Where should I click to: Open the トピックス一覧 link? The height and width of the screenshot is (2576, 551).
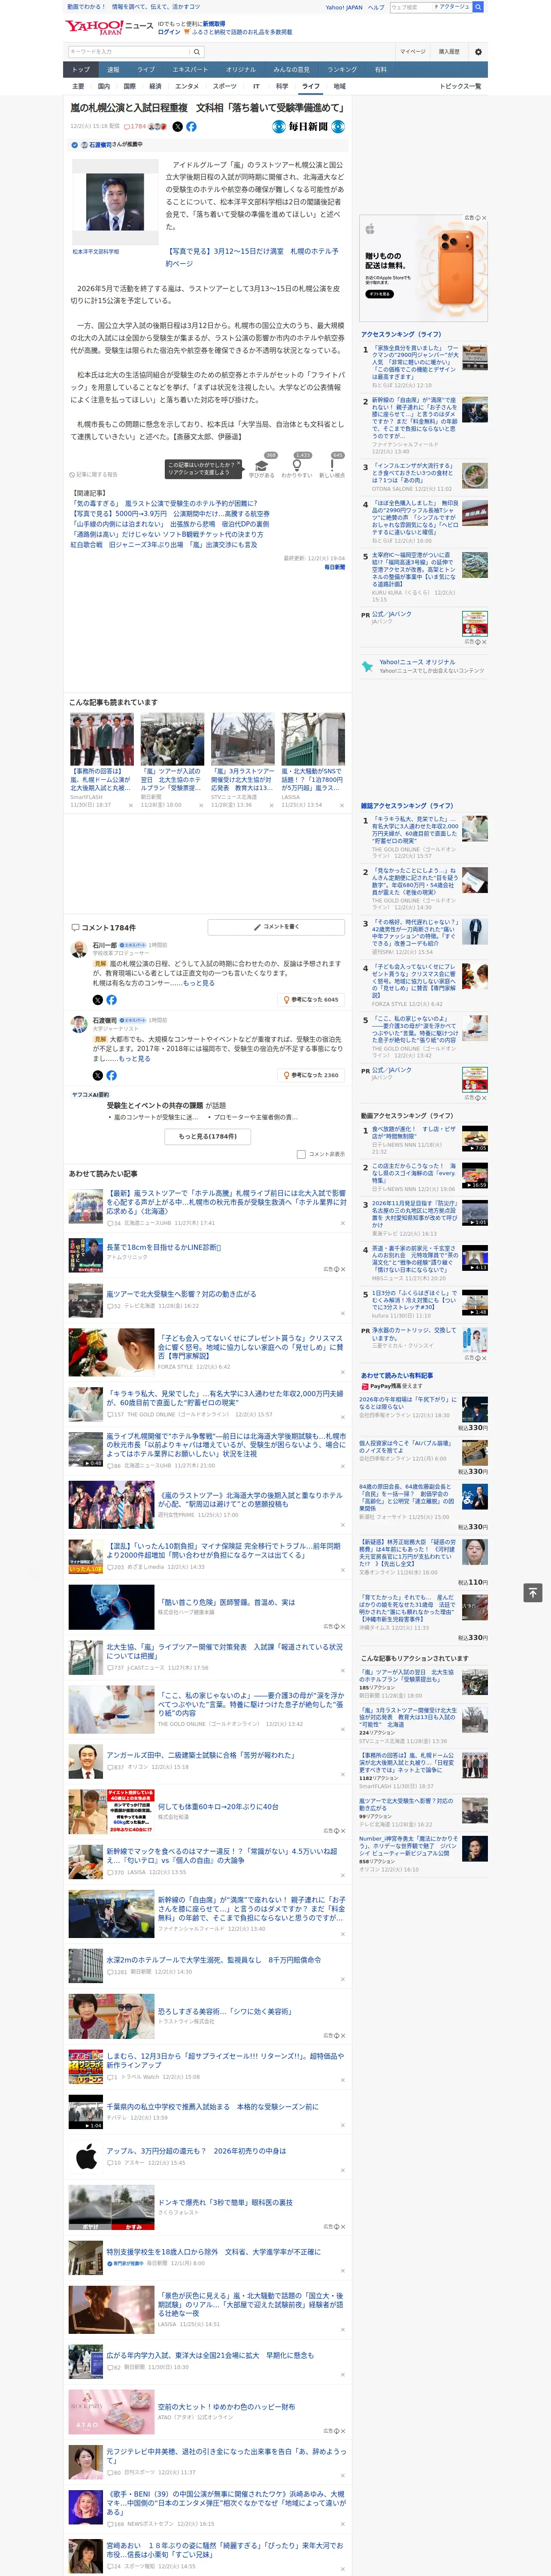[x=460, y=86]
